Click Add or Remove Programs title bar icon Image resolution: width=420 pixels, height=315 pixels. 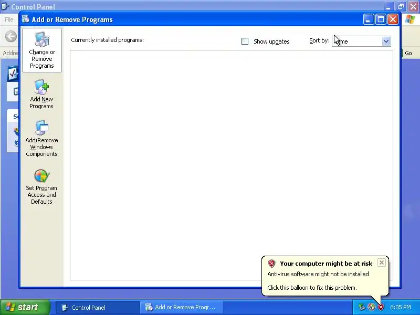click(x=26, y=19)
